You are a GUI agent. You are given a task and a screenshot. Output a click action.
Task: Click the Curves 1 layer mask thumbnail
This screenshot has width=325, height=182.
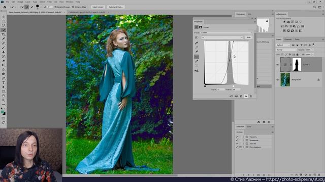[297, 65]
